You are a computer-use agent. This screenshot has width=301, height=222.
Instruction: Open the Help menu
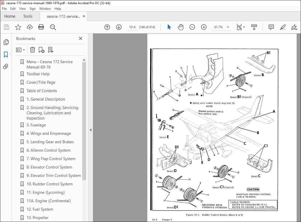click(x=58, y=9)
